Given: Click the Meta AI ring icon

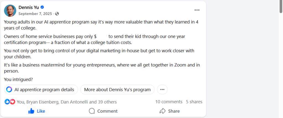Looking at the screenshot, I should 9,90.
